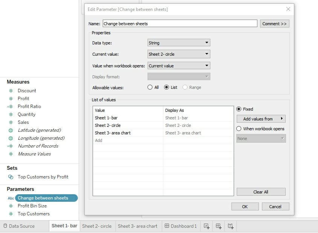Click the new dashboard icon
Image resolution: width=318 pixels, height=233 pixels.
point(219,226)
